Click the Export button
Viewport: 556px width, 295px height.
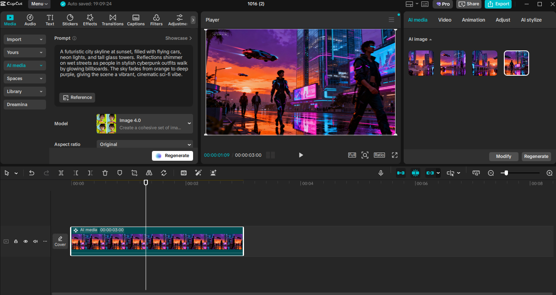(498, 4)
